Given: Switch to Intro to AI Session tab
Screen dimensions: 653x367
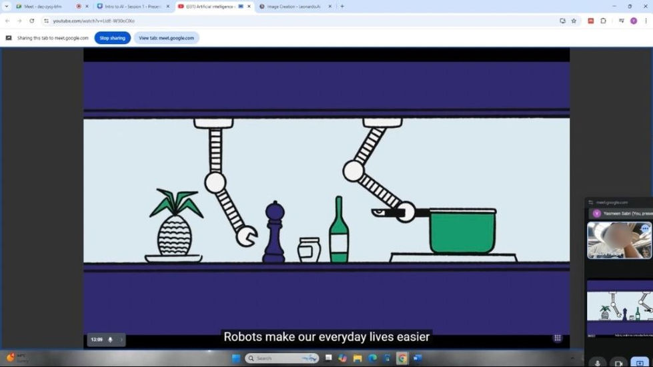Looking at the screenshot, I should (133, 7).
